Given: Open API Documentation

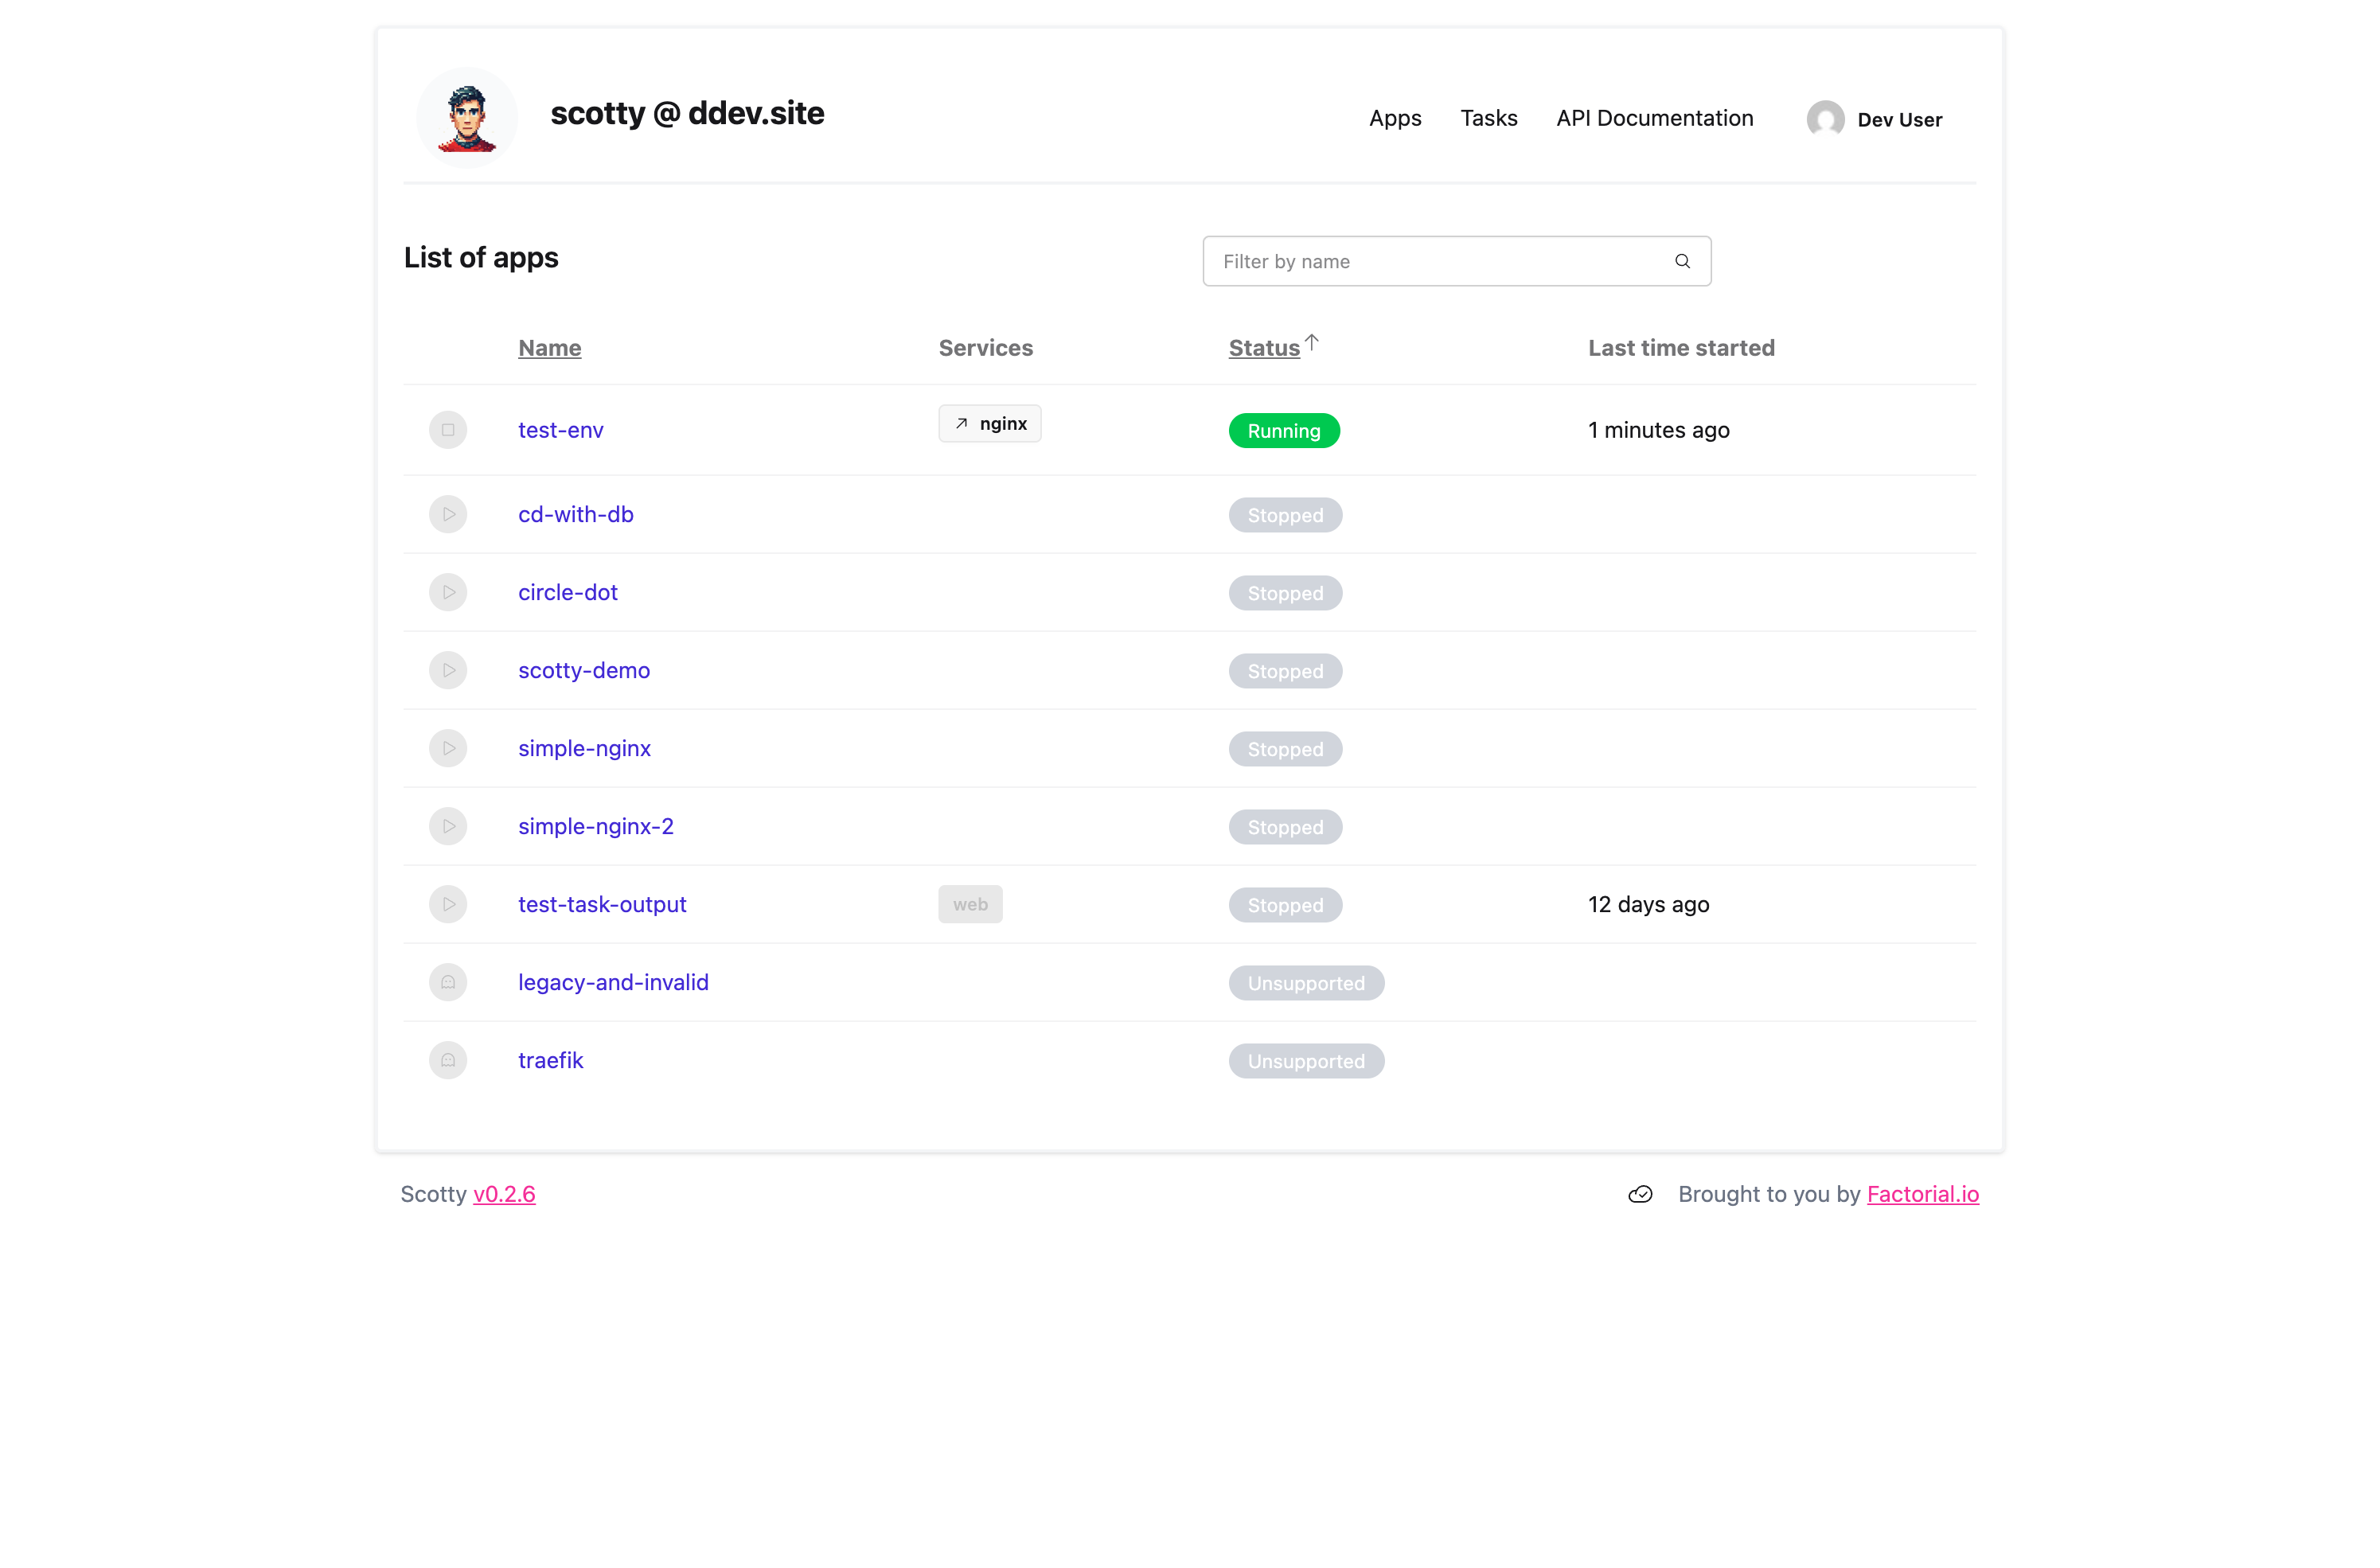Looking at the screenshot, I should pyautogui.click(x=1654, y=118).
